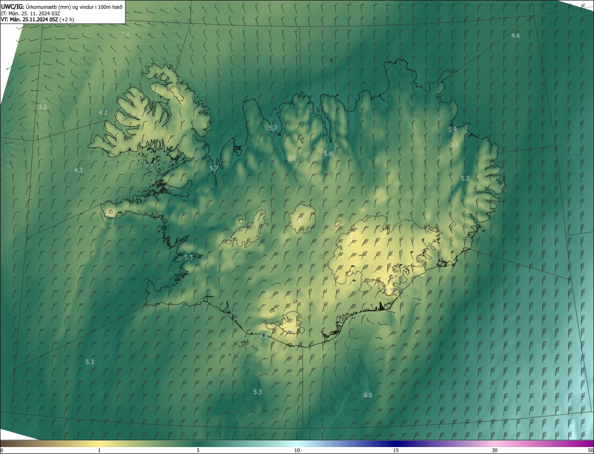Click the title line starting with "UWC/IG:"
594x454 pixels.
click(62, 6)
